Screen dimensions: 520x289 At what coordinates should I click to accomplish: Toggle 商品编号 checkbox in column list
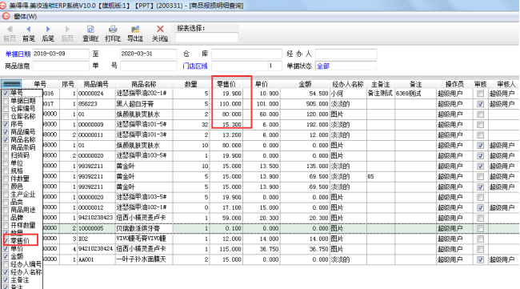click(6, 132)
